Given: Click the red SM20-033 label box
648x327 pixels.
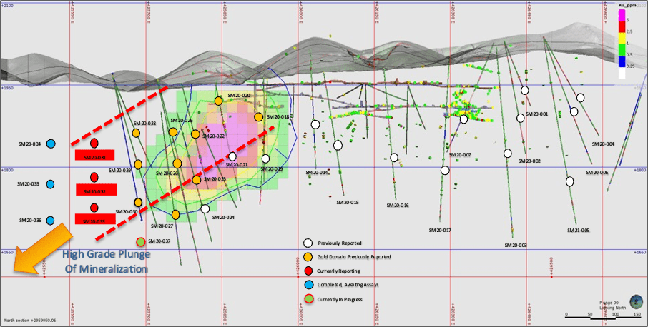Looking at the screenshot, I should (94, 222).
